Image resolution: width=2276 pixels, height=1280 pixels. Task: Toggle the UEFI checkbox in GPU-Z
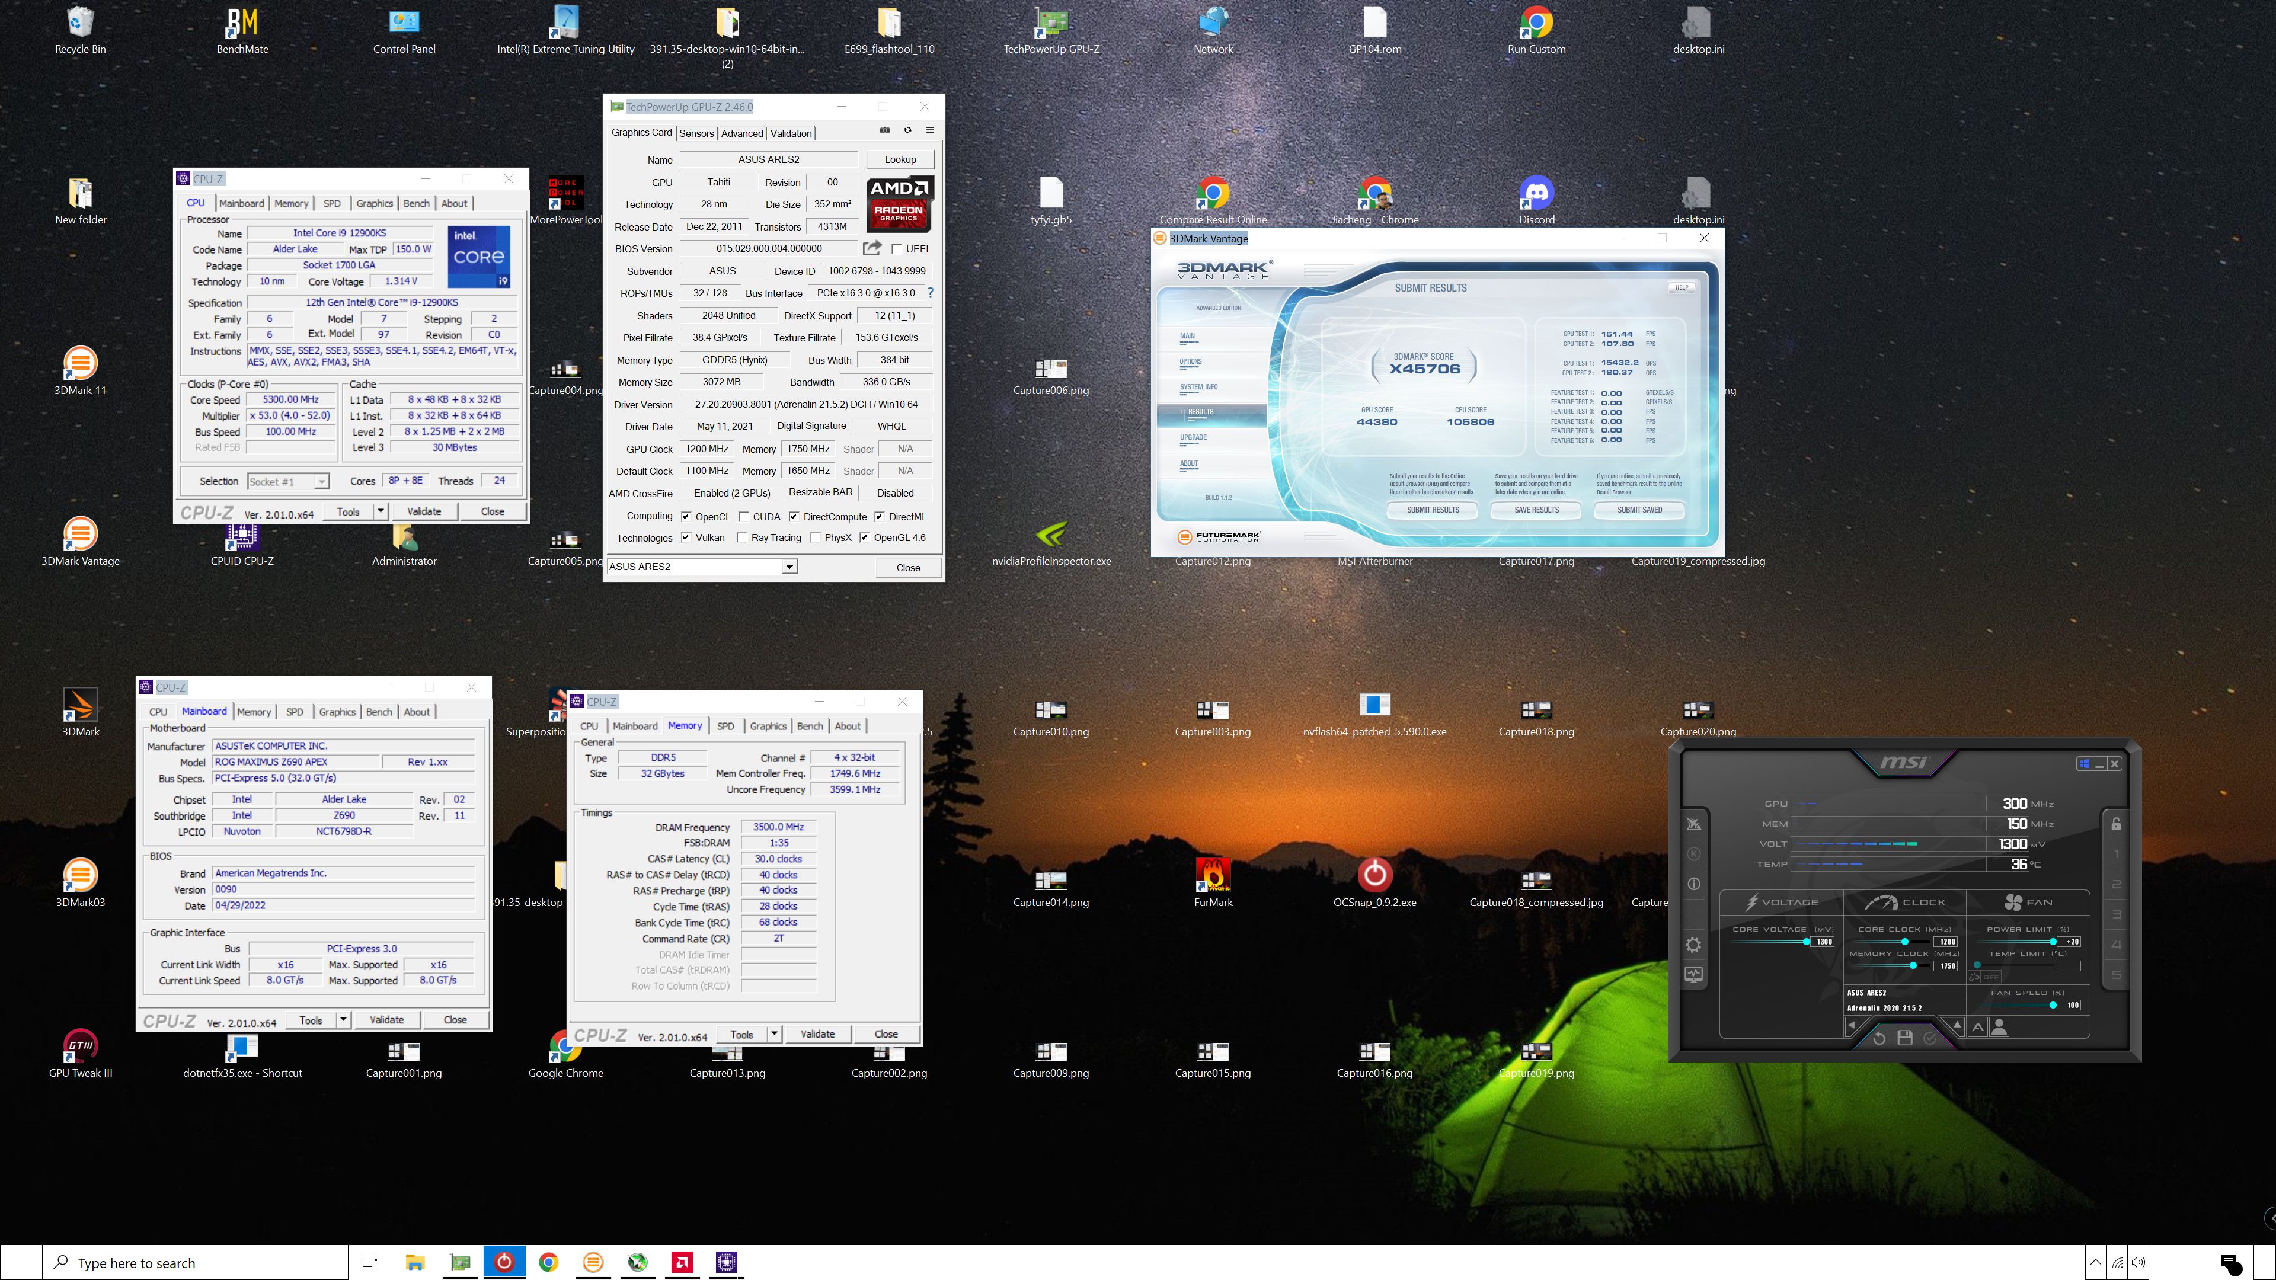click(897, 249)
